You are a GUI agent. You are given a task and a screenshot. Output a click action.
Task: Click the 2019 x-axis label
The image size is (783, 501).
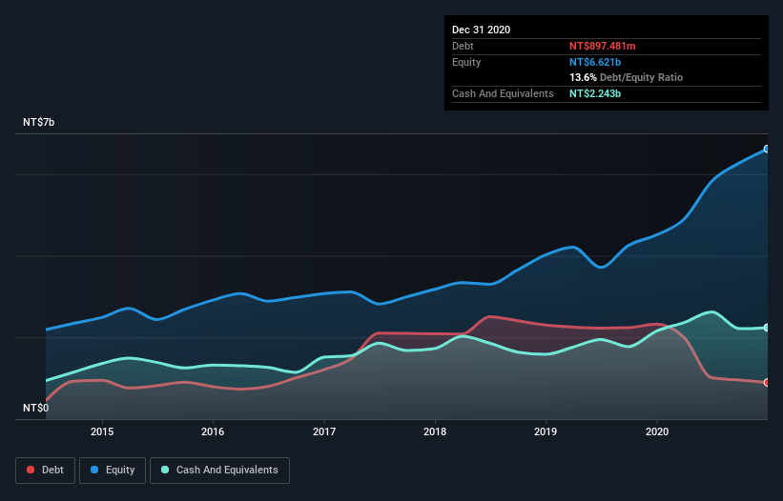tap(546, 431)
